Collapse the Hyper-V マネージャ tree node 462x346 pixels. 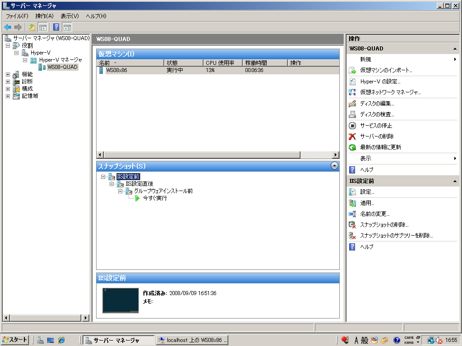click(25, 60)
